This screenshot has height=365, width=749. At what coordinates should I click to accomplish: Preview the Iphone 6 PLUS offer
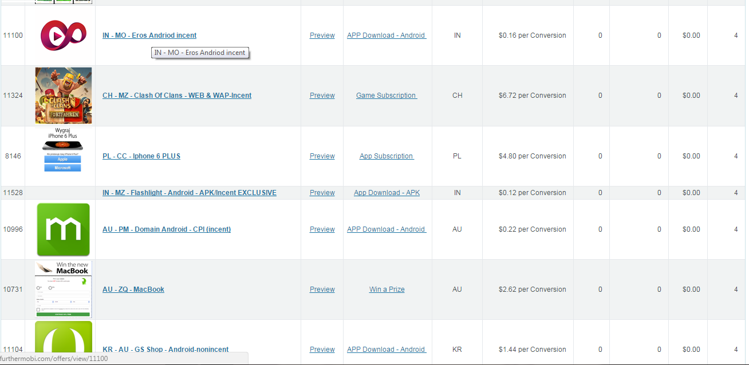(x=322, y=156)
